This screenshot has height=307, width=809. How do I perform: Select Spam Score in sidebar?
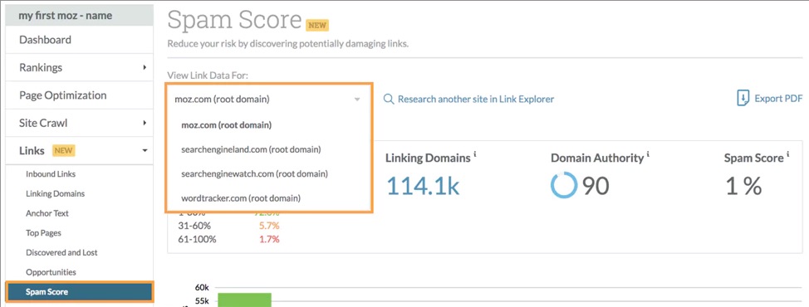pos(80,291)
